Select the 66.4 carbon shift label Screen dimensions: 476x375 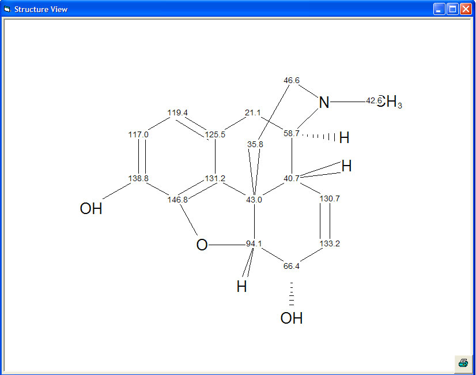click(292, 266)
